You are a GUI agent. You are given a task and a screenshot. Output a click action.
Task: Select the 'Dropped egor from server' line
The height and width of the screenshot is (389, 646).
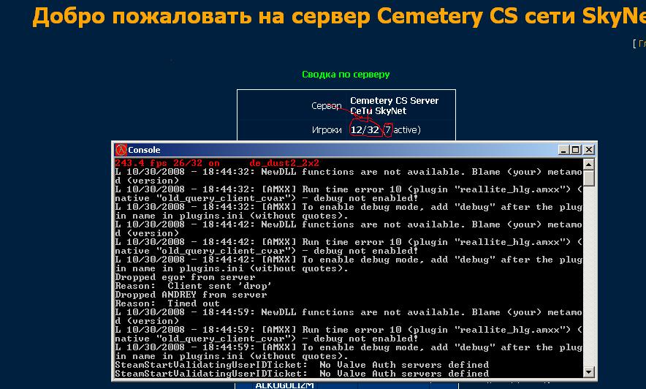(x=185, y=277)
